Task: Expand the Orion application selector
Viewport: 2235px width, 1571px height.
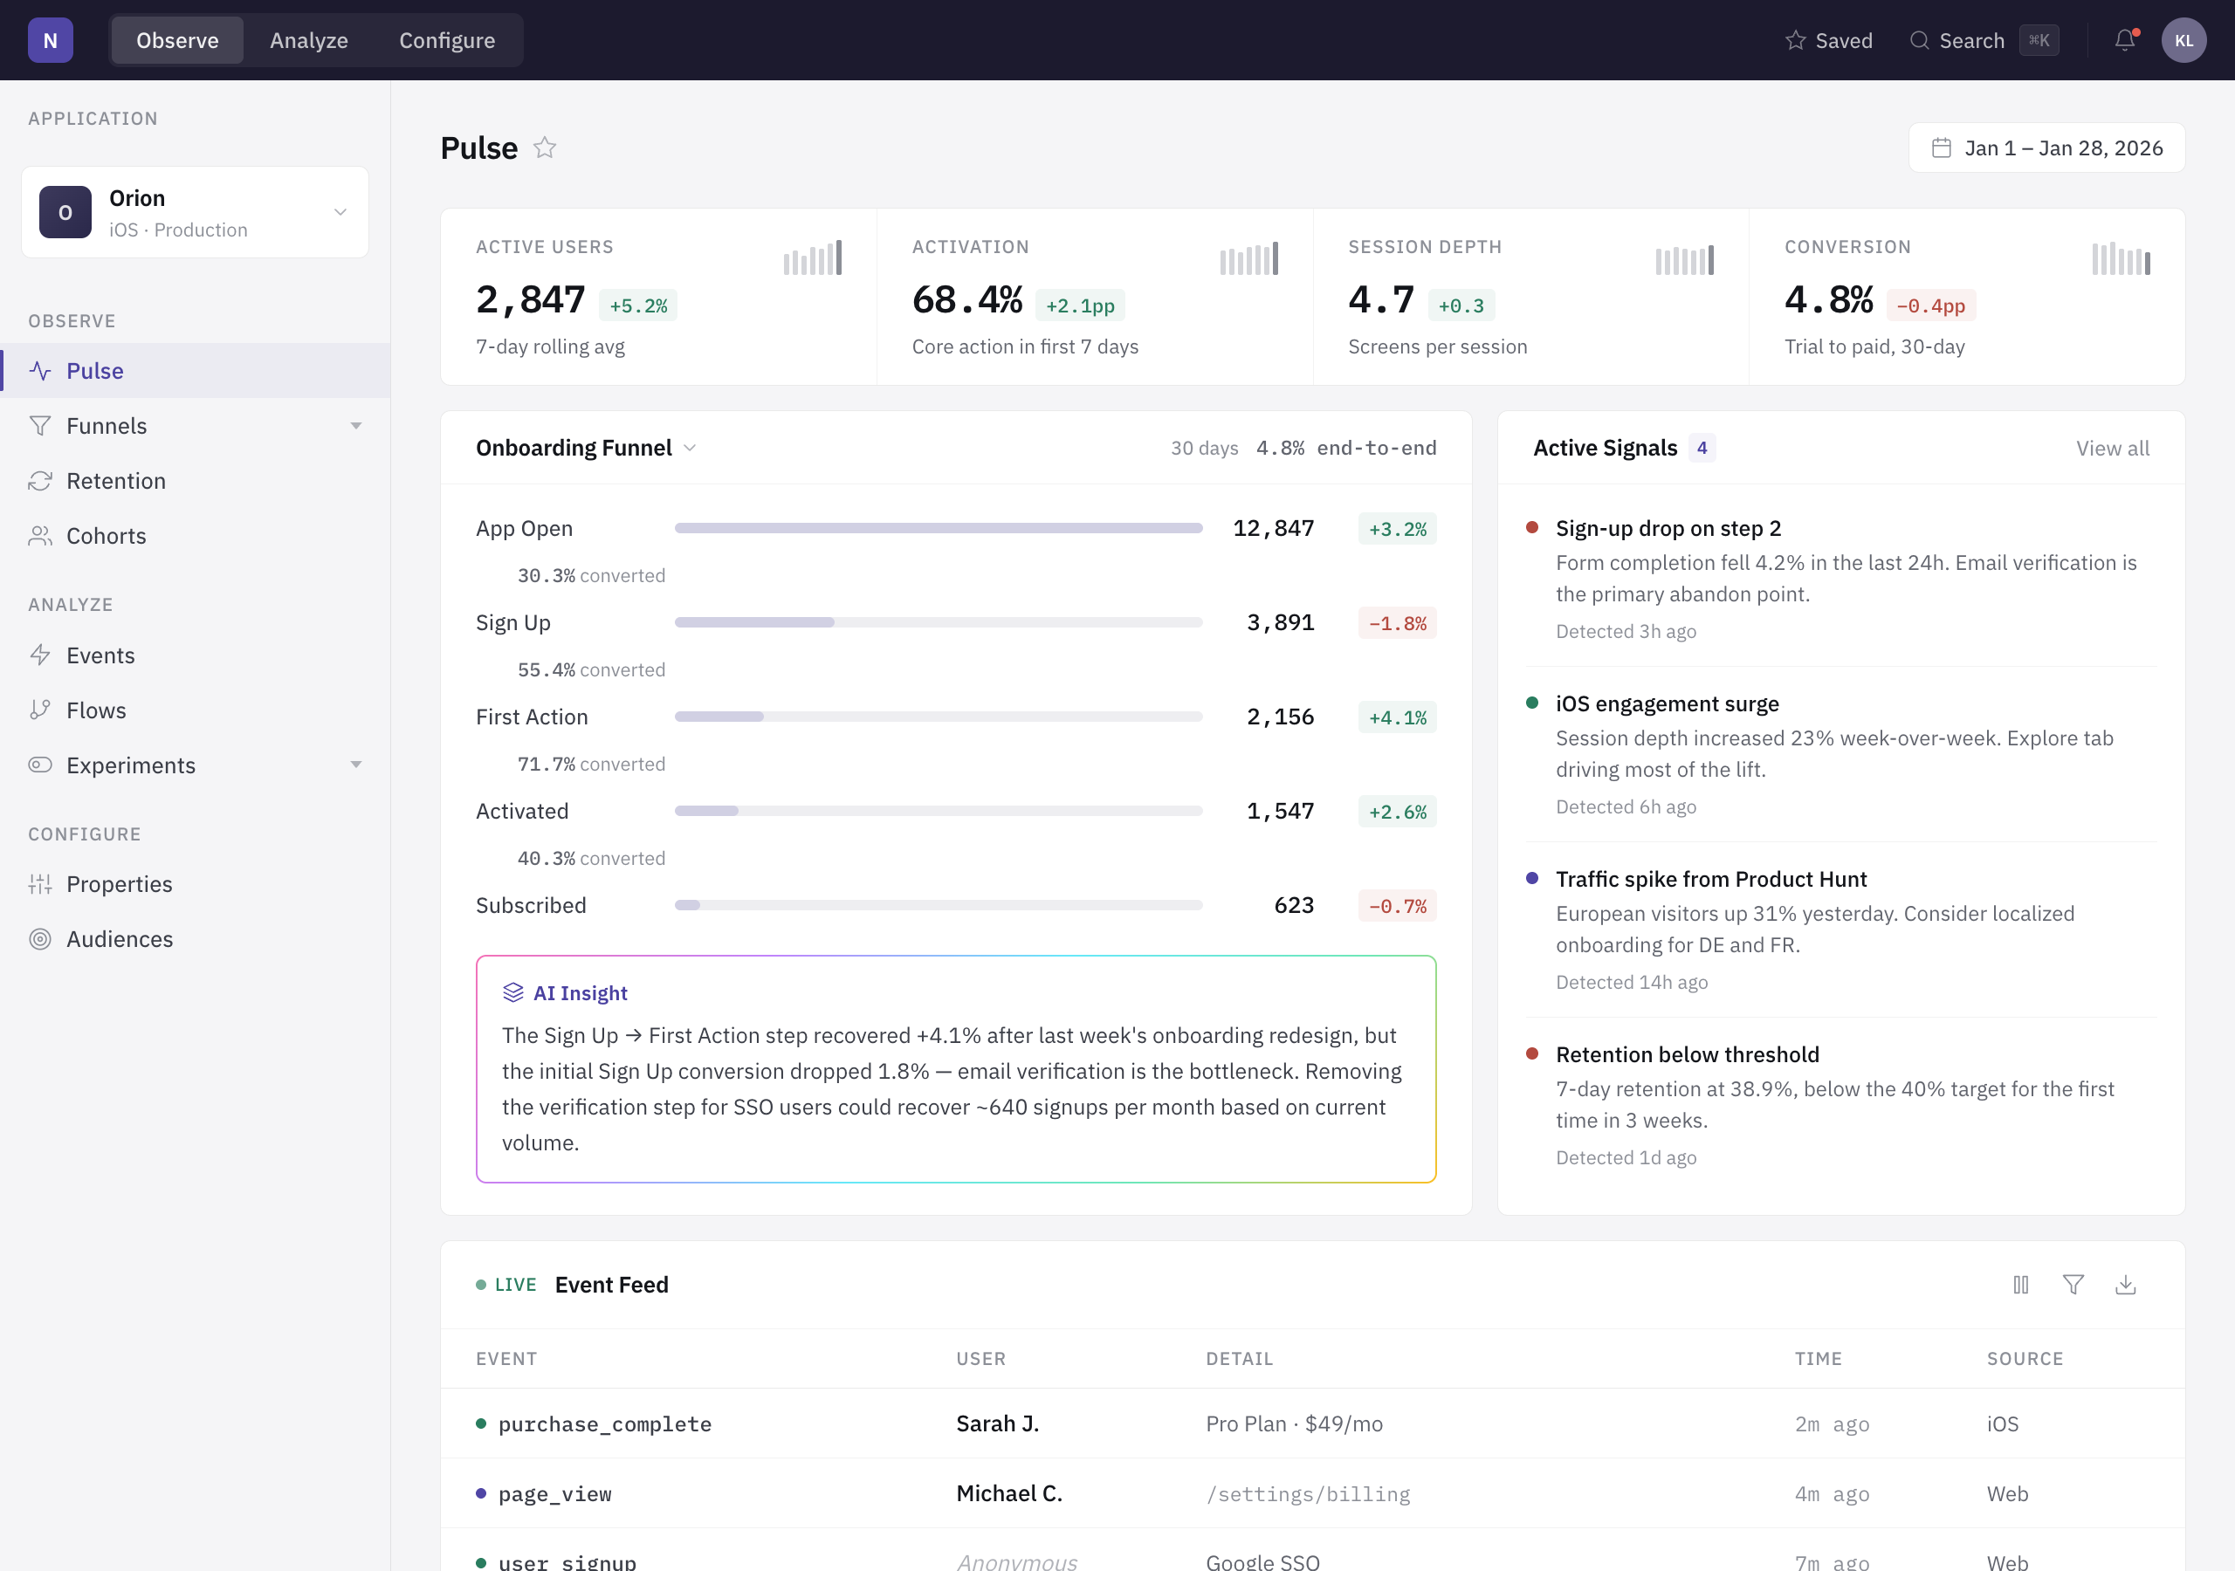Action: [195, 212]
